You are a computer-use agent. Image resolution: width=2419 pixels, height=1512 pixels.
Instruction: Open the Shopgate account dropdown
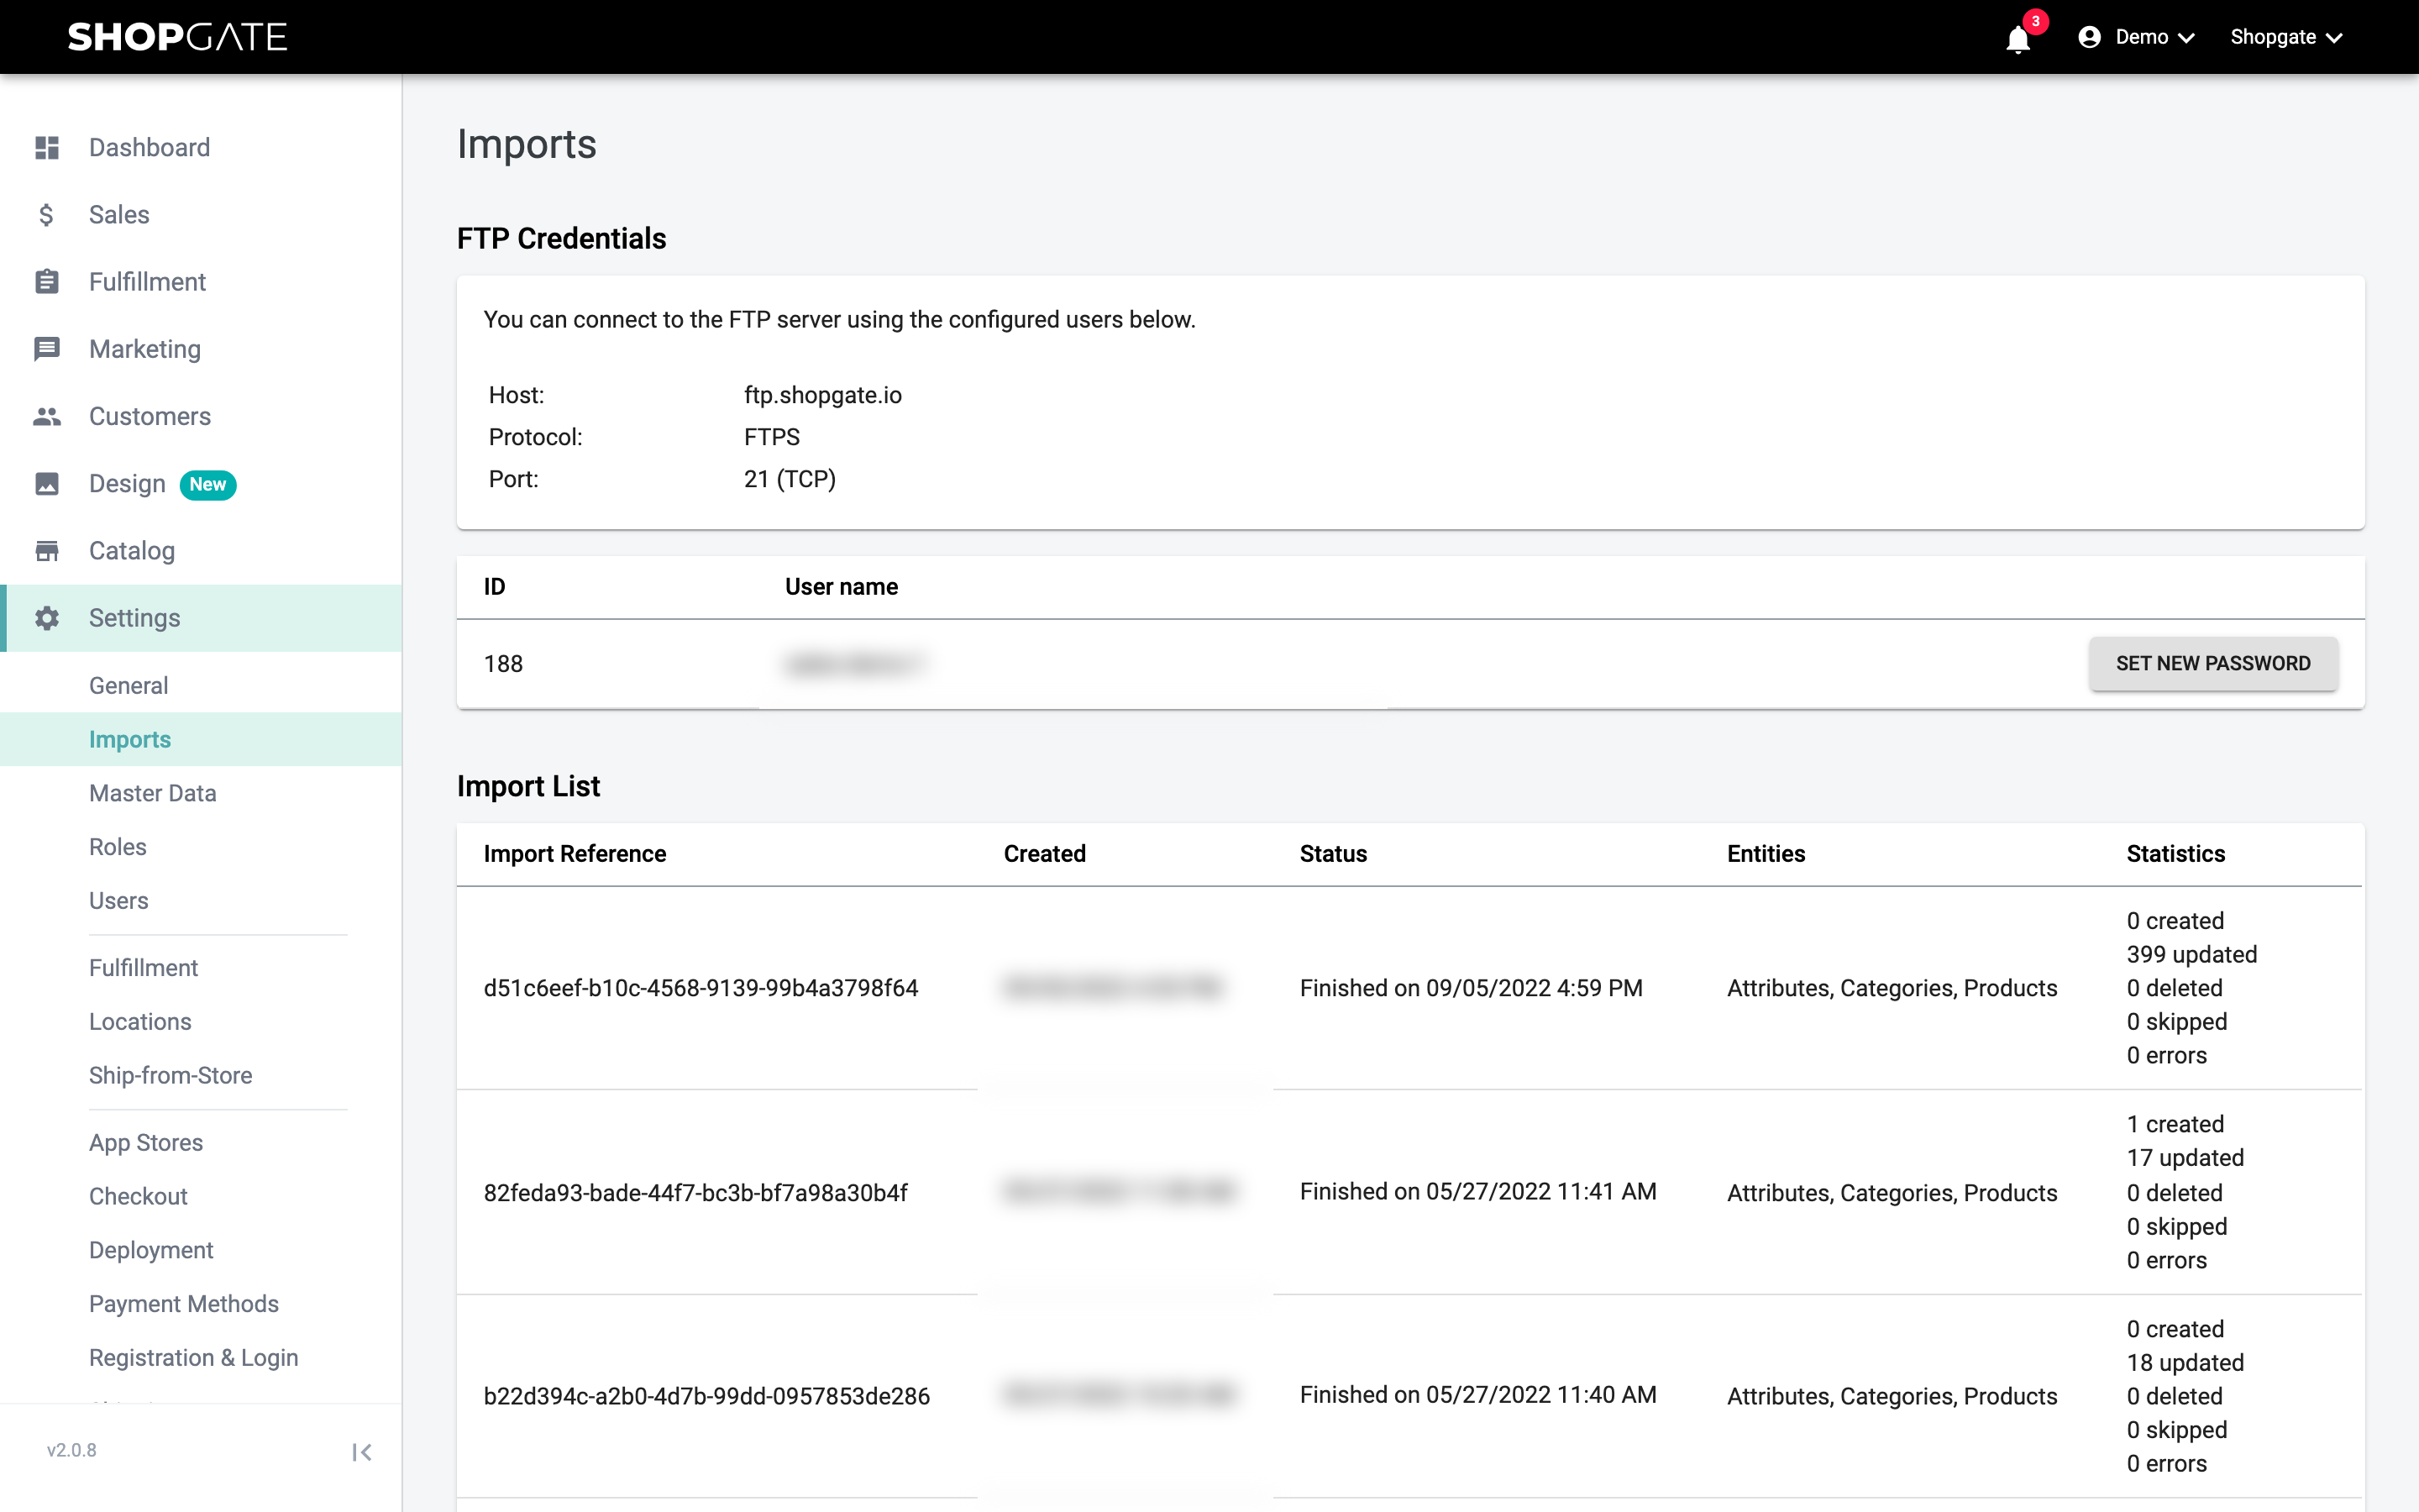[2287, 37]
